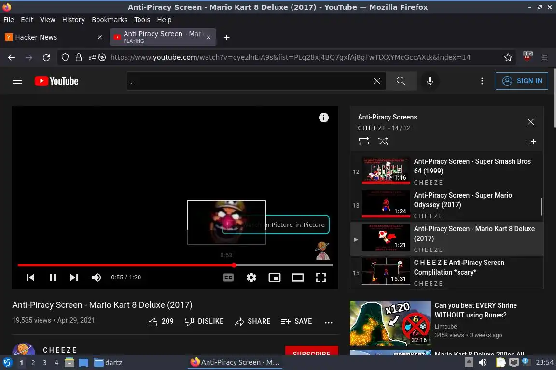Viewport: 556px width, 370px height.
Task: Skip to next video in playlist
Action: [73, 277]
